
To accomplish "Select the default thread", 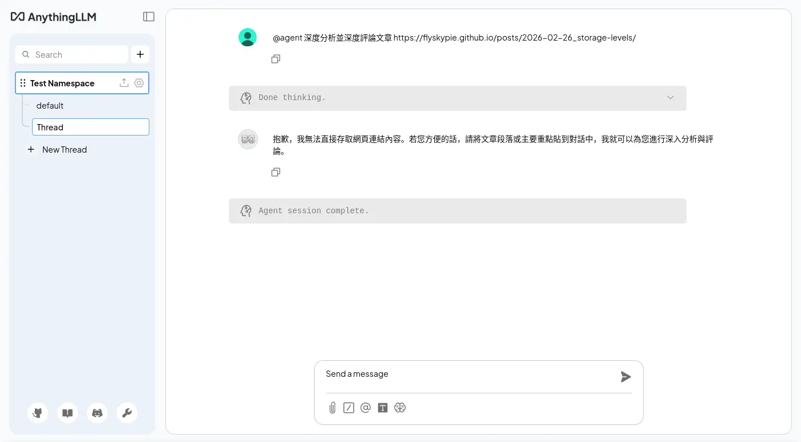I will coord(50,106).
